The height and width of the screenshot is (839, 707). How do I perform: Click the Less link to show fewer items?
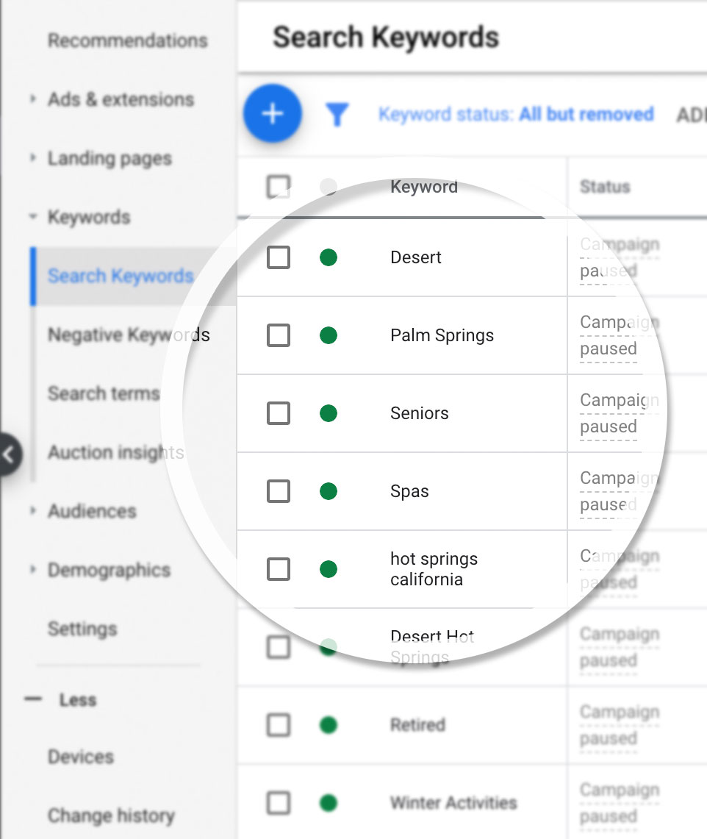(78, 700)
